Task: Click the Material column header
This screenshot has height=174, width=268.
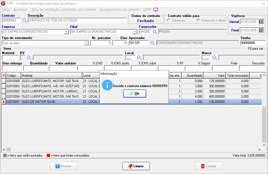Action: coord(52,76)
